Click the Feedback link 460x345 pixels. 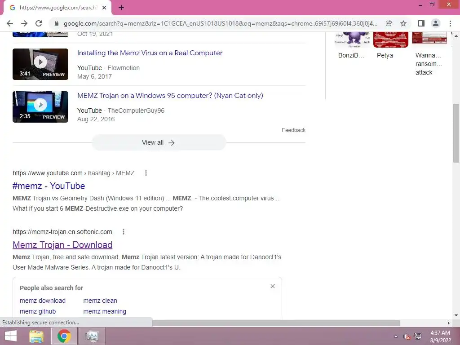(x=293, y=130)
